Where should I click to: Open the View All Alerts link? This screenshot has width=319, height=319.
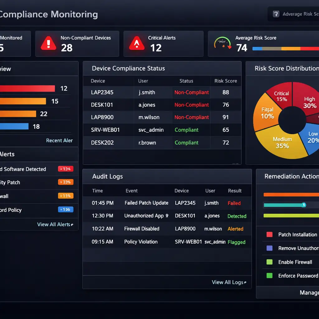point(55,224)
